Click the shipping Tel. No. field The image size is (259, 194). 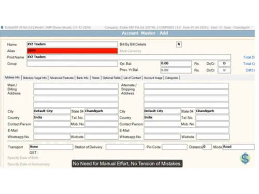pyautogui.click(x=212, y=117)
